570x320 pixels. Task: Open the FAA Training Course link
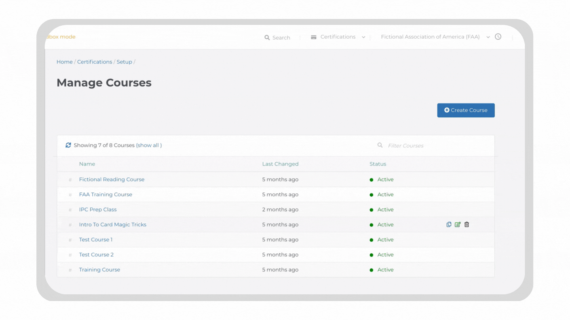tap(106, 194)
